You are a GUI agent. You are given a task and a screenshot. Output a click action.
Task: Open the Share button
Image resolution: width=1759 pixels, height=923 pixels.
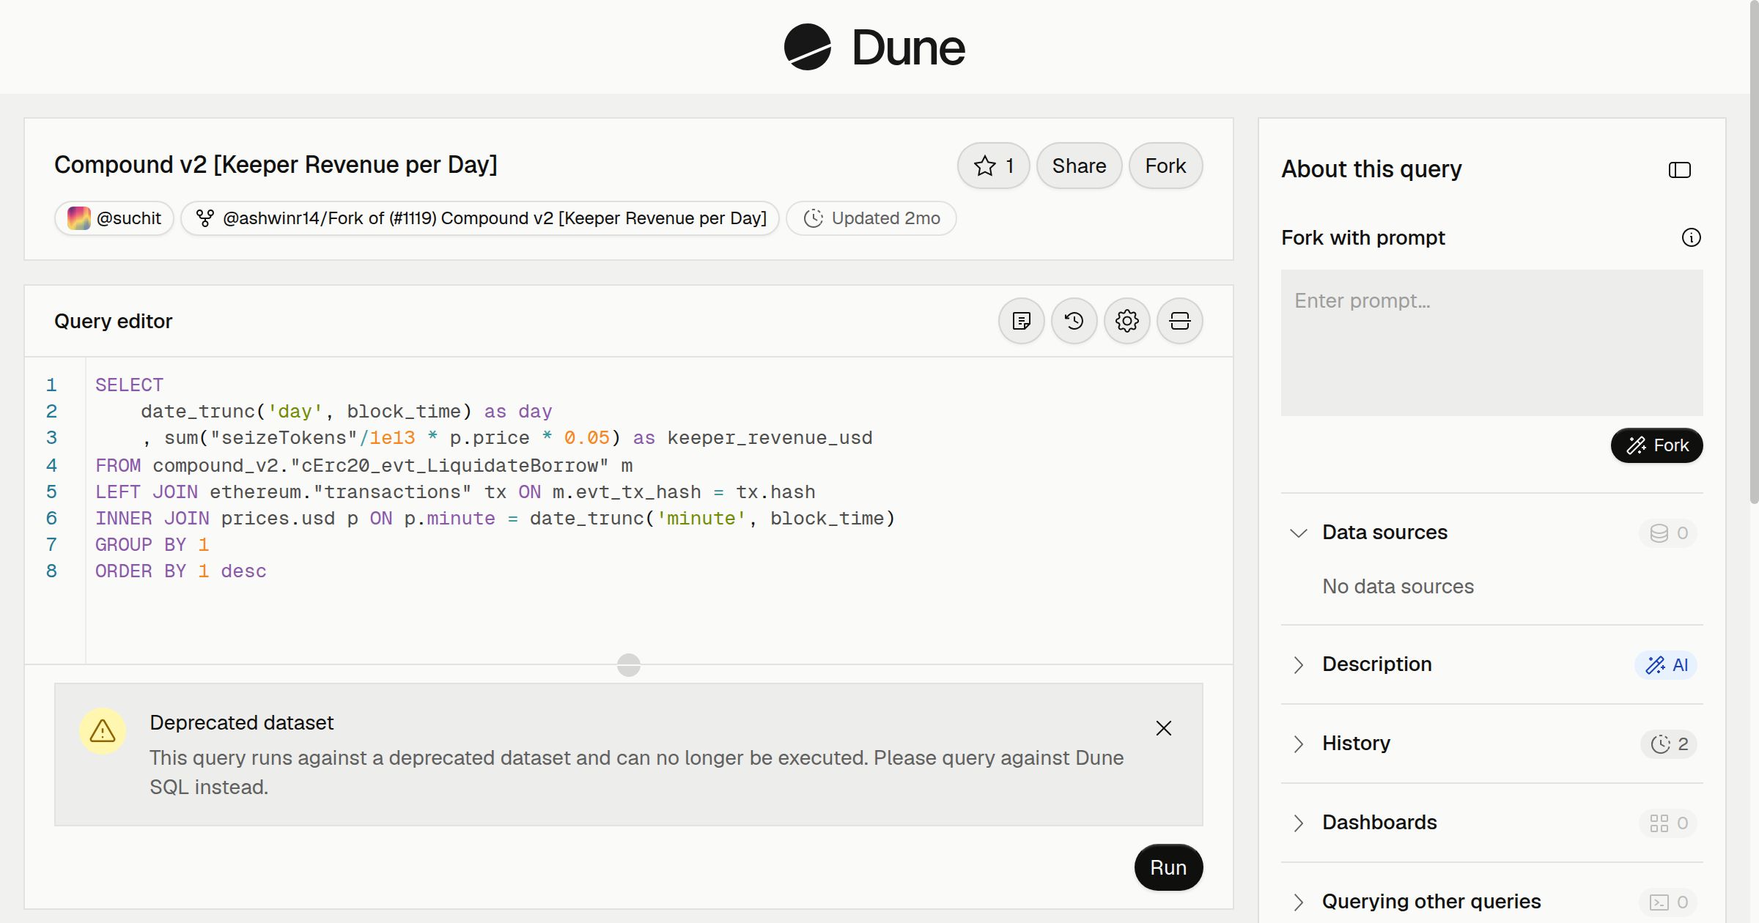click(x=1079, y=166)
